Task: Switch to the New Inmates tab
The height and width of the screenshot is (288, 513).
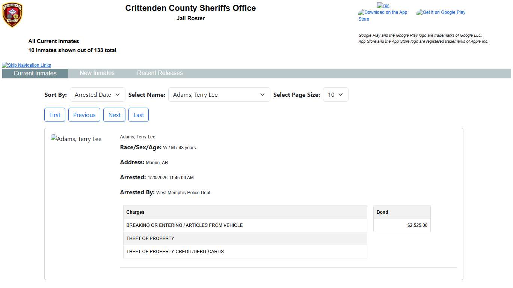Action: [97, 73]
